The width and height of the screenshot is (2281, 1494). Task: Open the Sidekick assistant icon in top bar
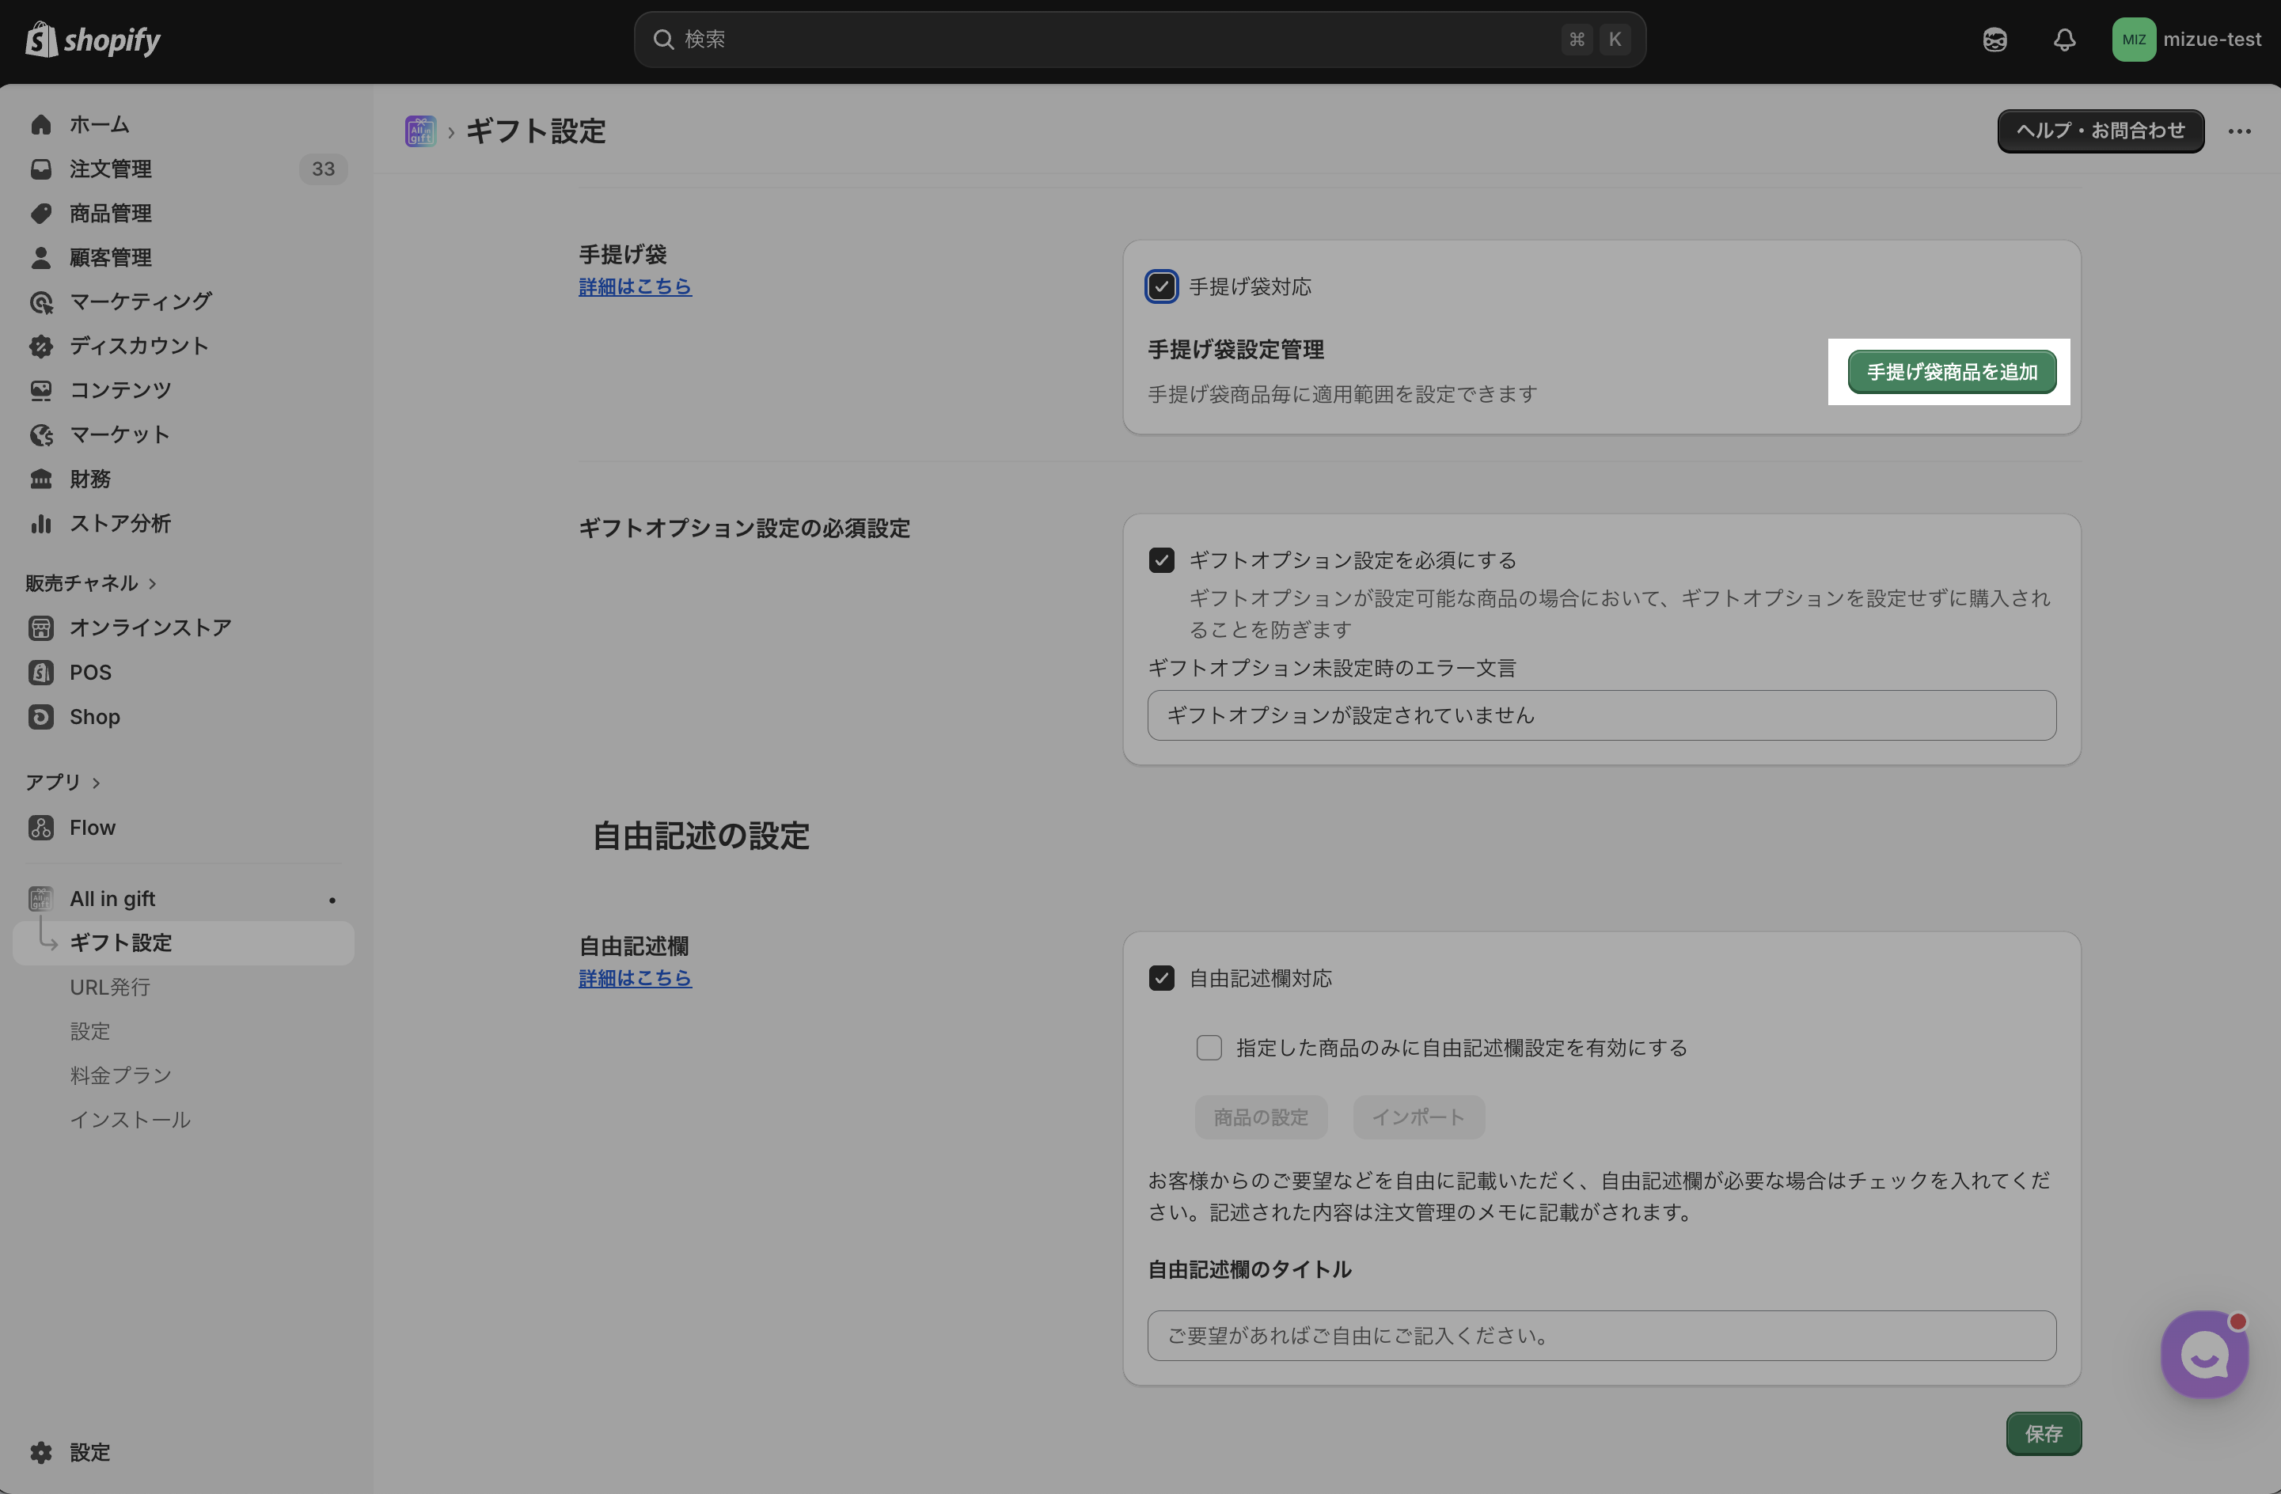click(x=1994, y=40)
